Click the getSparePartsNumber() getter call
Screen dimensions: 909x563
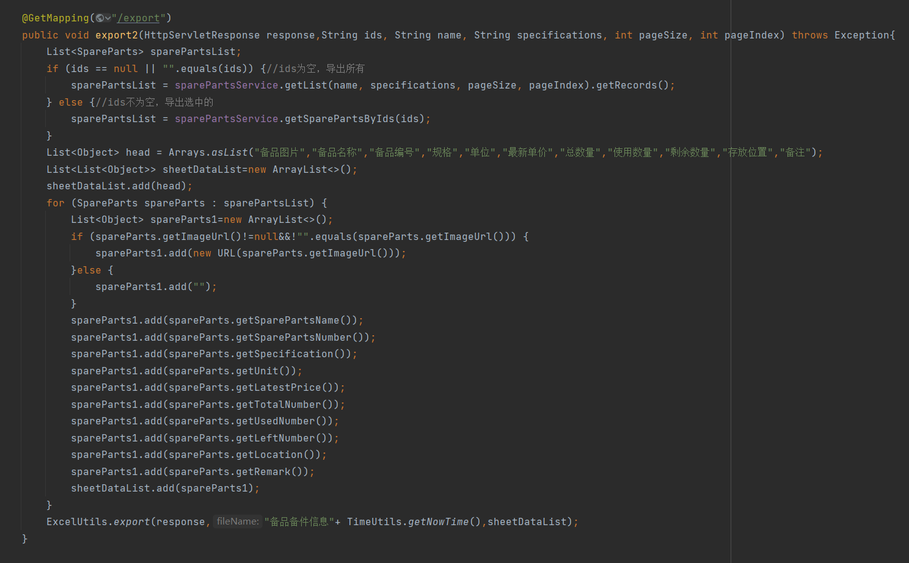[300, 337]
